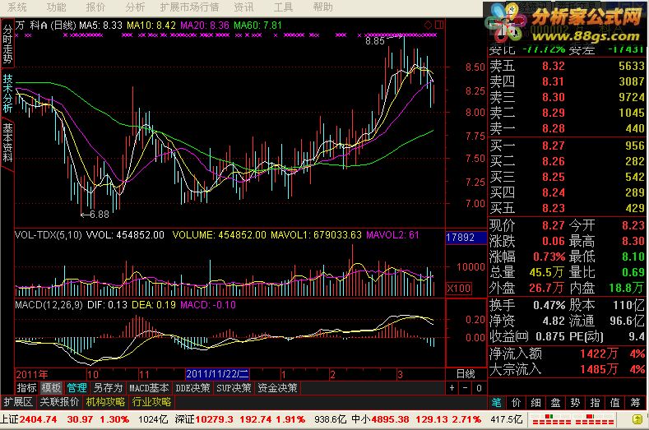Apply the MACD基本 template

pyautogui.click(x=149, y=388)
